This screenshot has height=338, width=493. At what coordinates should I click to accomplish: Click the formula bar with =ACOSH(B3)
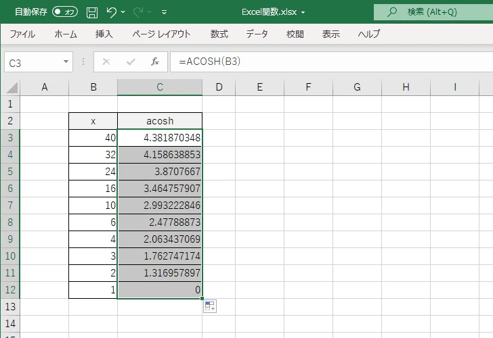click(x=331, y=62)
